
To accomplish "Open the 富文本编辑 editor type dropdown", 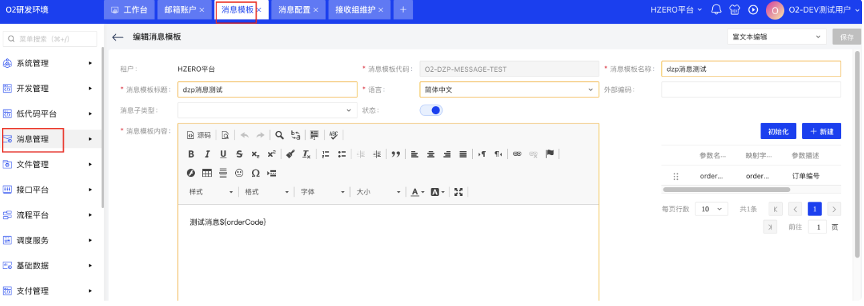I will pos(776,37).
